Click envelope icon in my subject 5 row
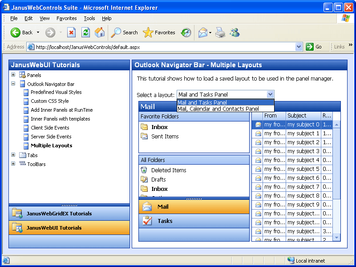This screenshot has height=267, width=356. tap(258, 169)
